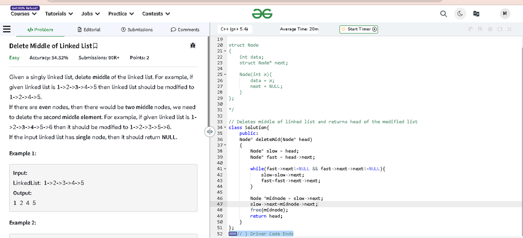Collapse the code fold arrow at line 25
Screen dimensions: 523x238
[225, 74]
